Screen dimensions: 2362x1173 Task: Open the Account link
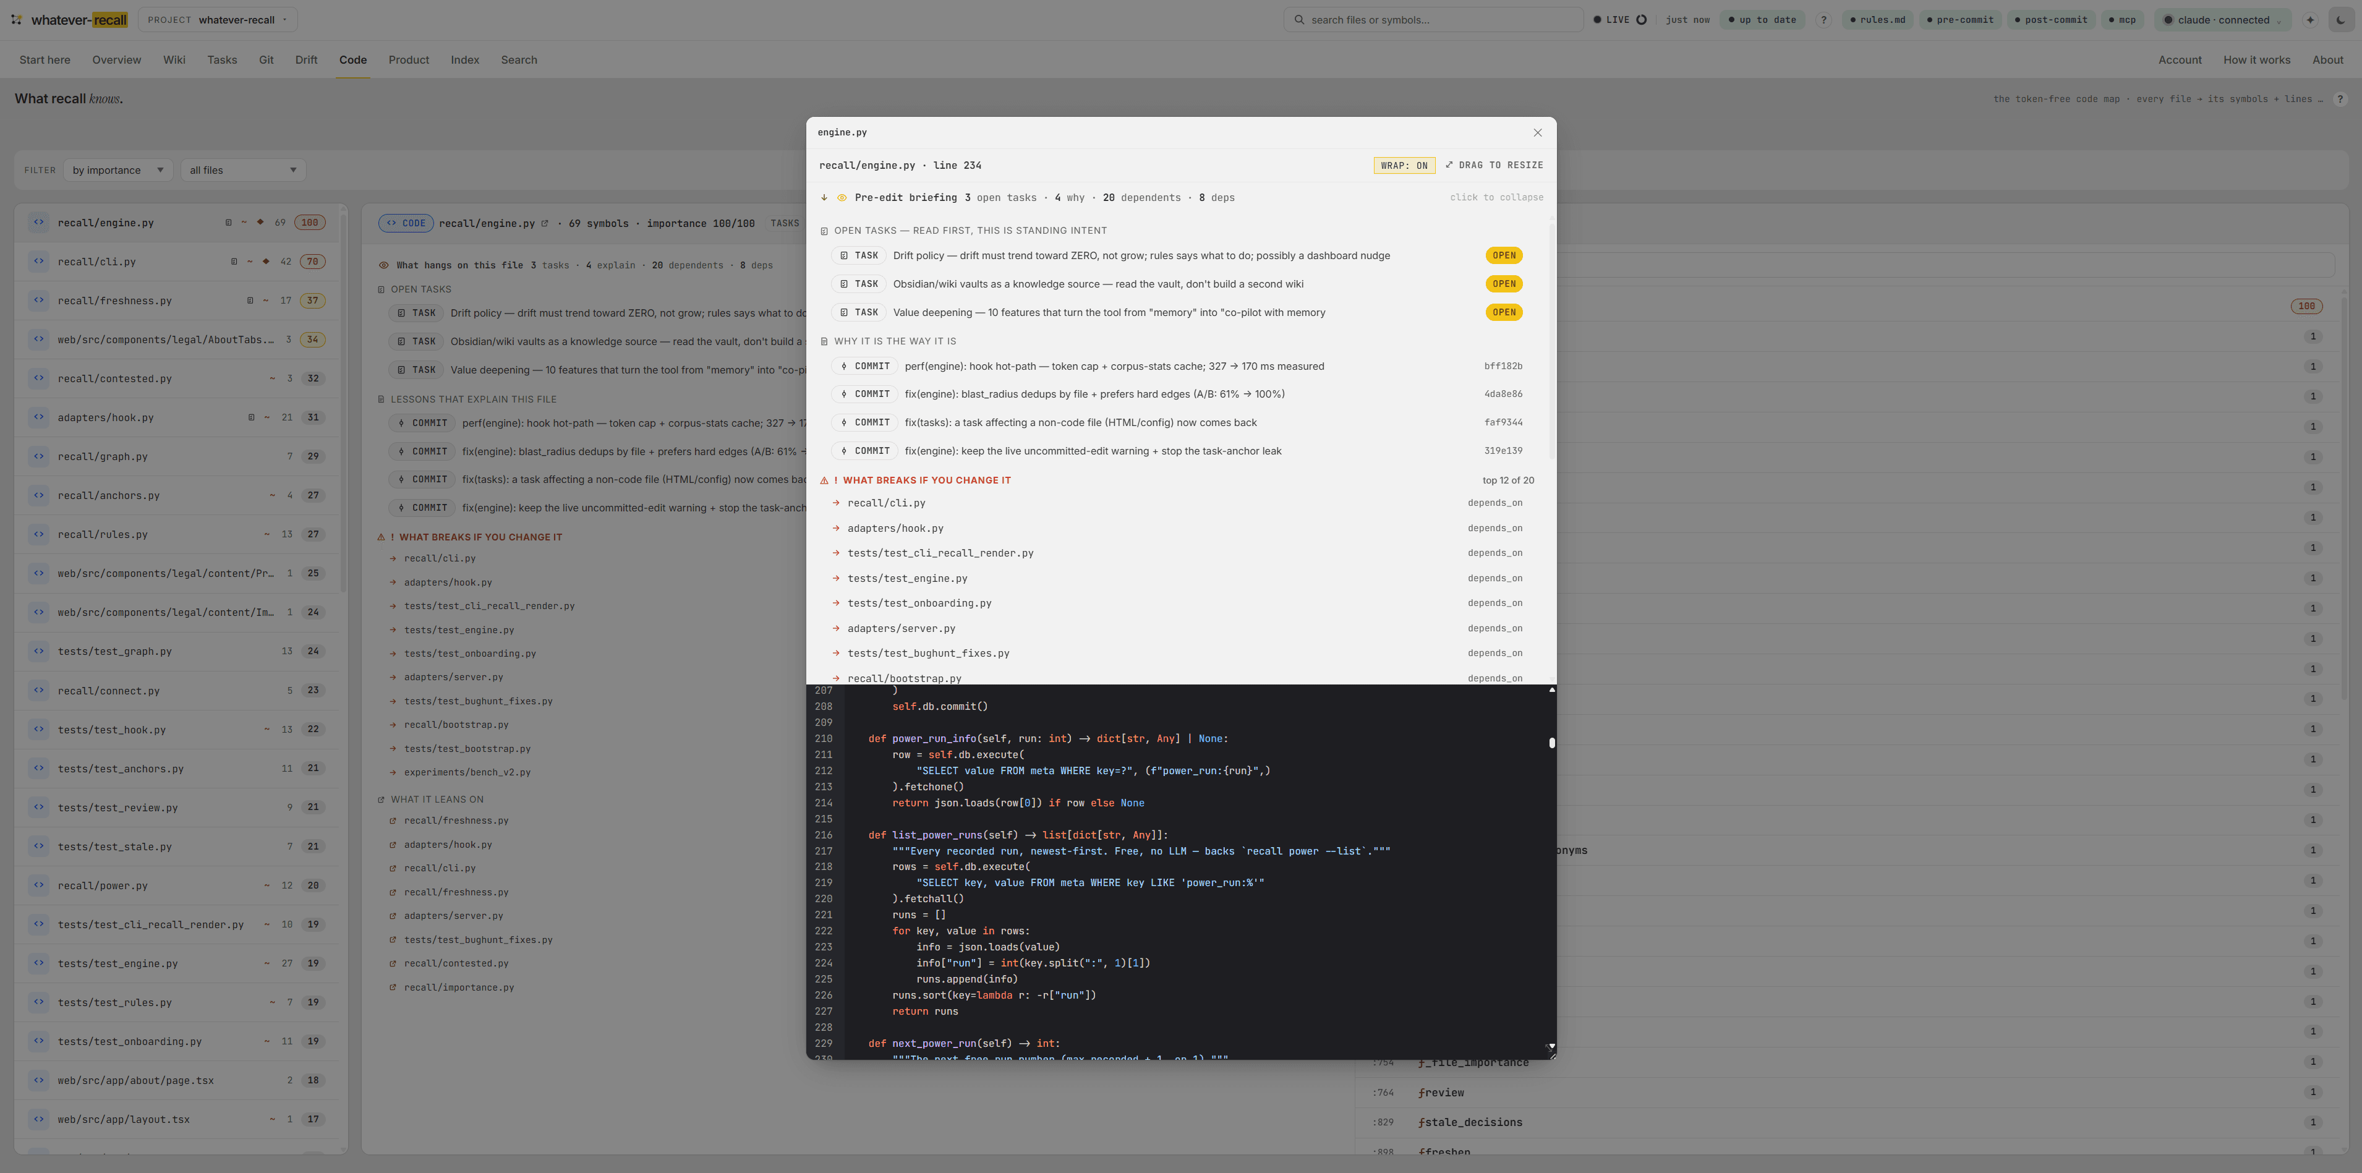[x=2180, y=59]
